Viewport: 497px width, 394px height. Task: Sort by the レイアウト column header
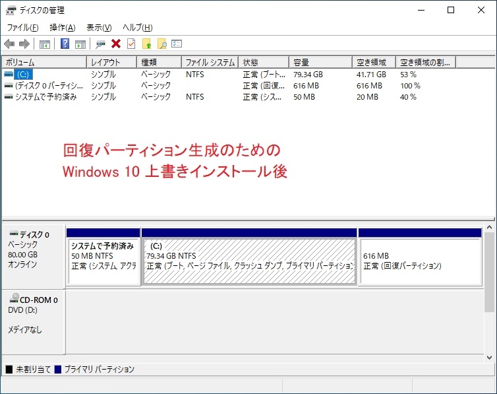click(111, 62)
